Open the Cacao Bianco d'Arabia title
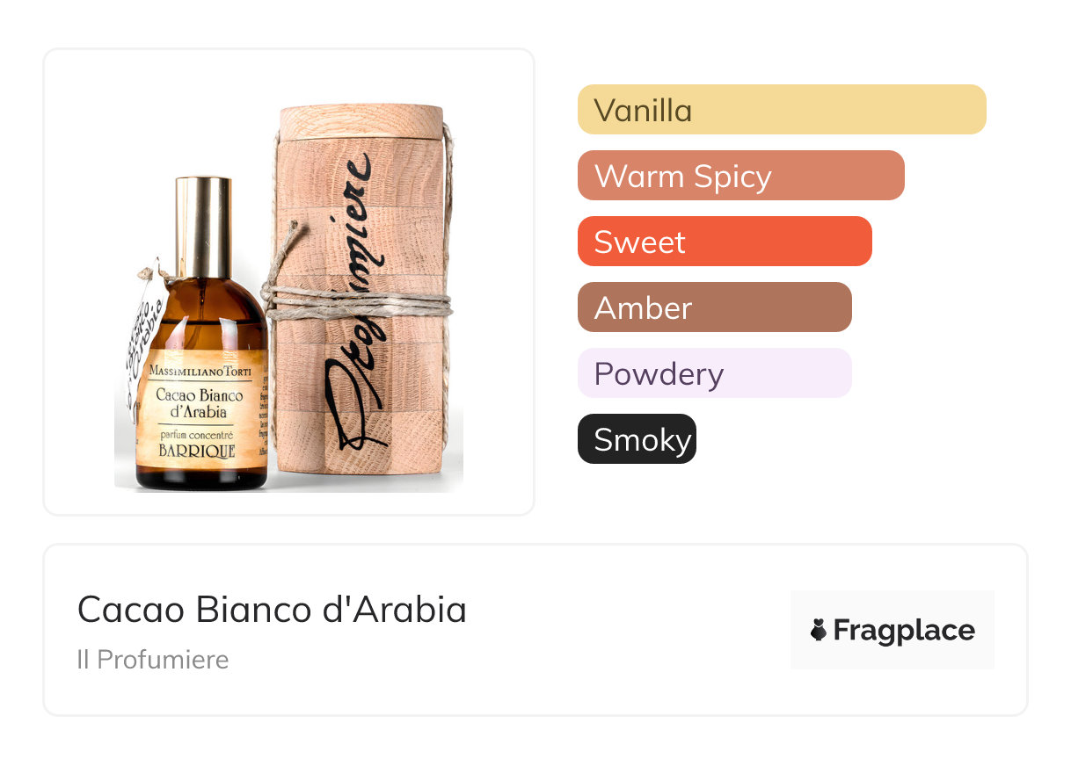 point(272,609)
